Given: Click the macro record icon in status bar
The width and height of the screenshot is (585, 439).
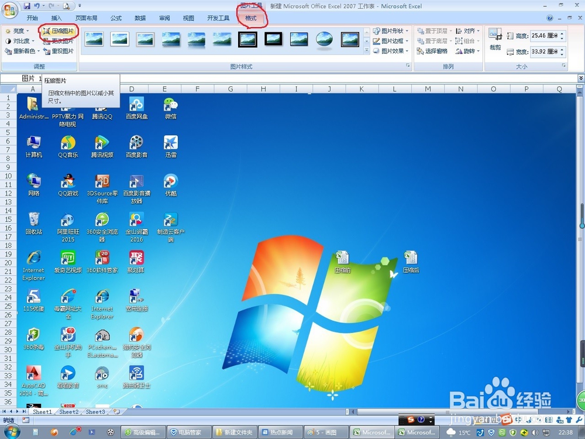Looking at the screenshot, I should click(x=26, y=420).
